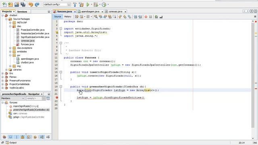Click the Next Bookmark icon
The height and width of the screenshot is (145, 258).
(125, 17)
